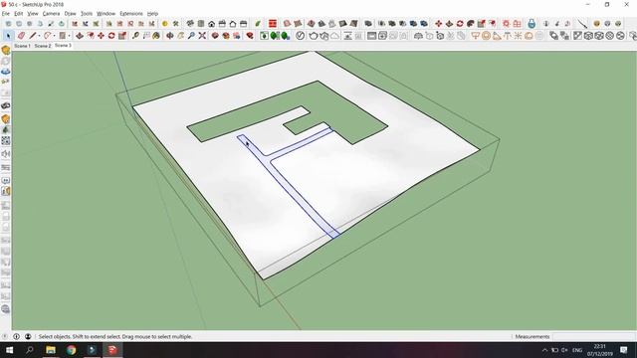Switch to the Scene 2 tab

pyautogui.click(x=43, y=46)
